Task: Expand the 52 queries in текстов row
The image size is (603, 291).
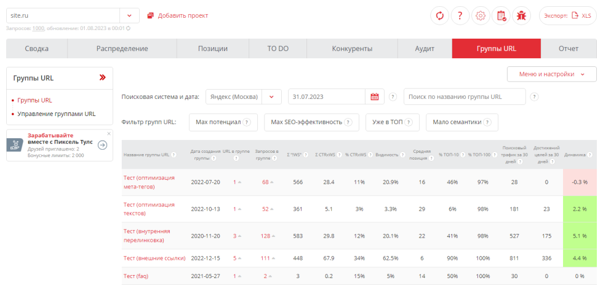Action: pos(268,209)
